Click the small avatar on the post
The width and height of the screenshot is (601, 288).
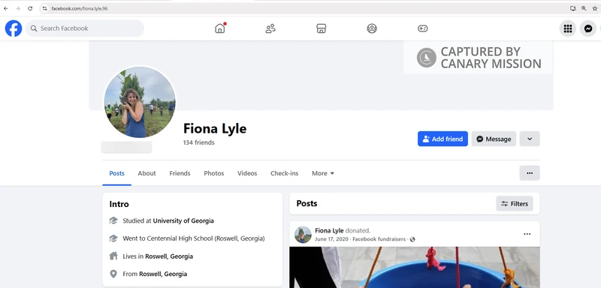click(303, 235)
